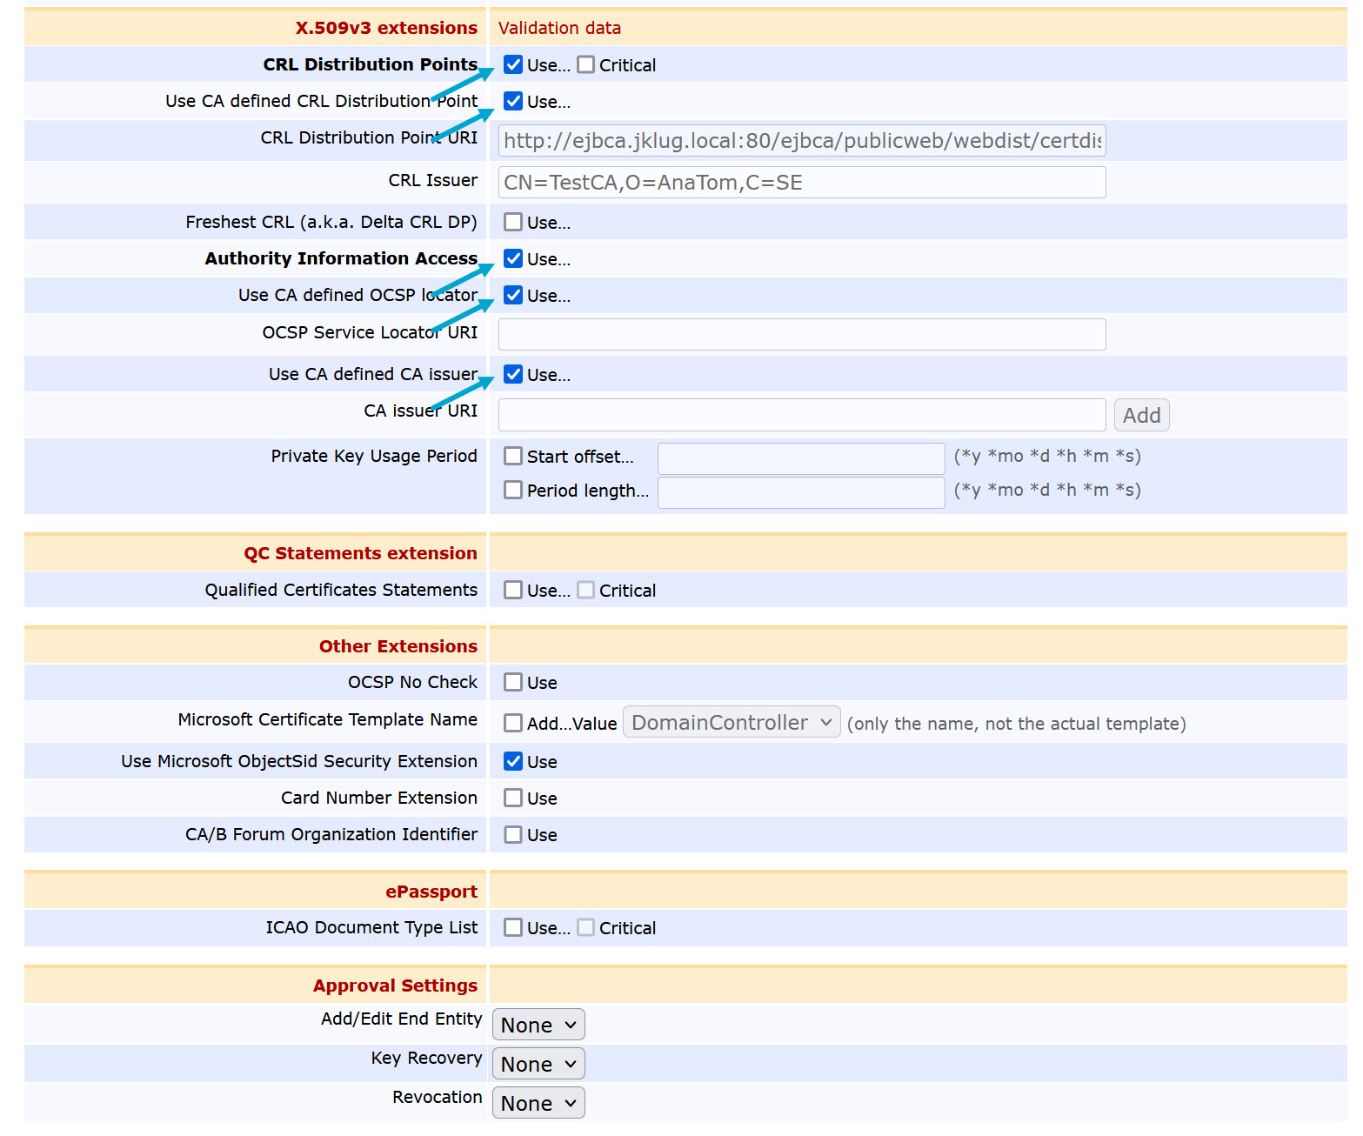Image resolution: width=1363 pixels, height=1136 pixels.
Task: Expand Key Recovery approval dropdown
Action: (538, 1065)
